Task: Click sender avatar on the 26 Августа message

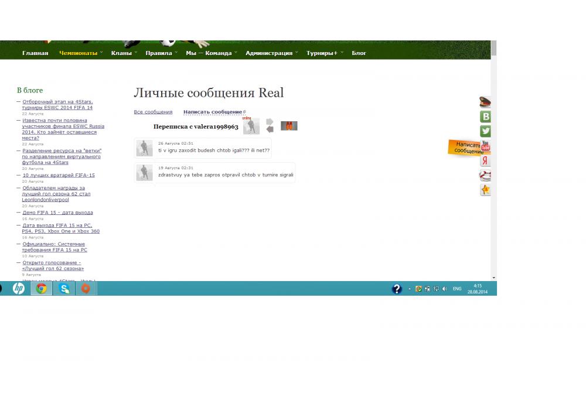Action: [x=144, y=148]
